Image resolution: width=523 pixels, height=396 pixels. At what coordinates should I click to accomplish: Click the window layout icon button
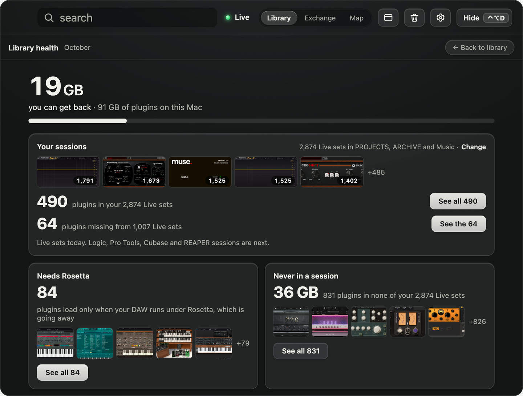[388, 18]
